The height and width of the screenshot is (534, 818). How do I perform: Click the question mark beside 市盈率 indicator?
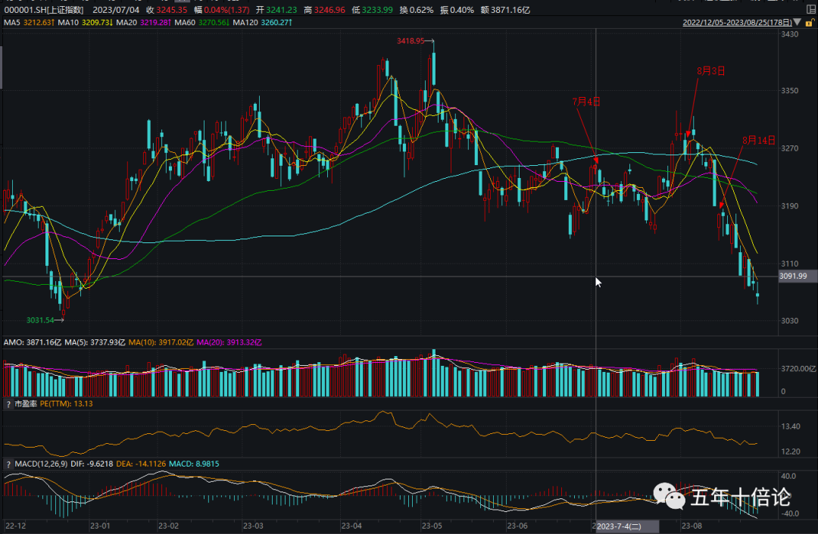click(x=8, y=404)
